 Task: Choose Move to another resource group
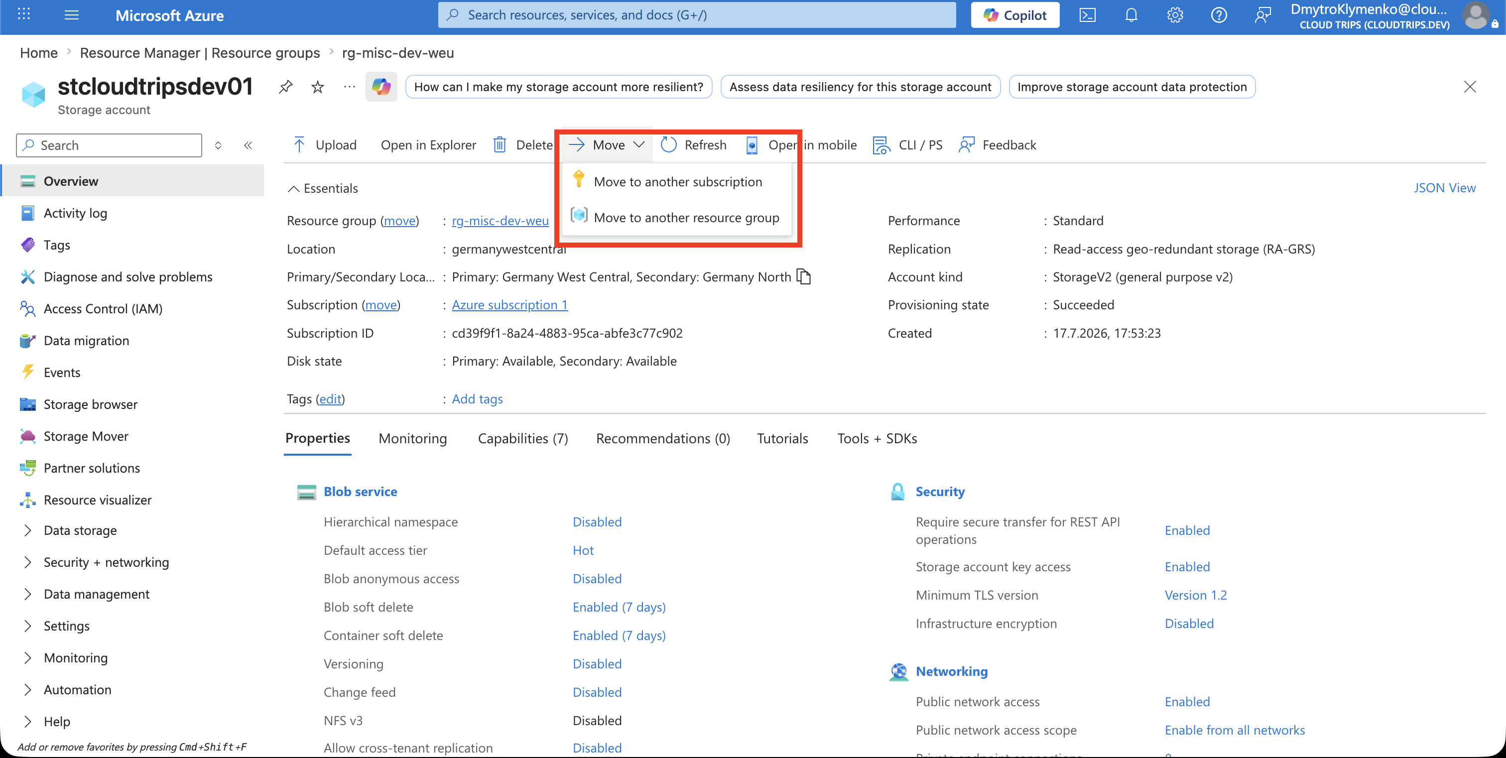point(676,217)
